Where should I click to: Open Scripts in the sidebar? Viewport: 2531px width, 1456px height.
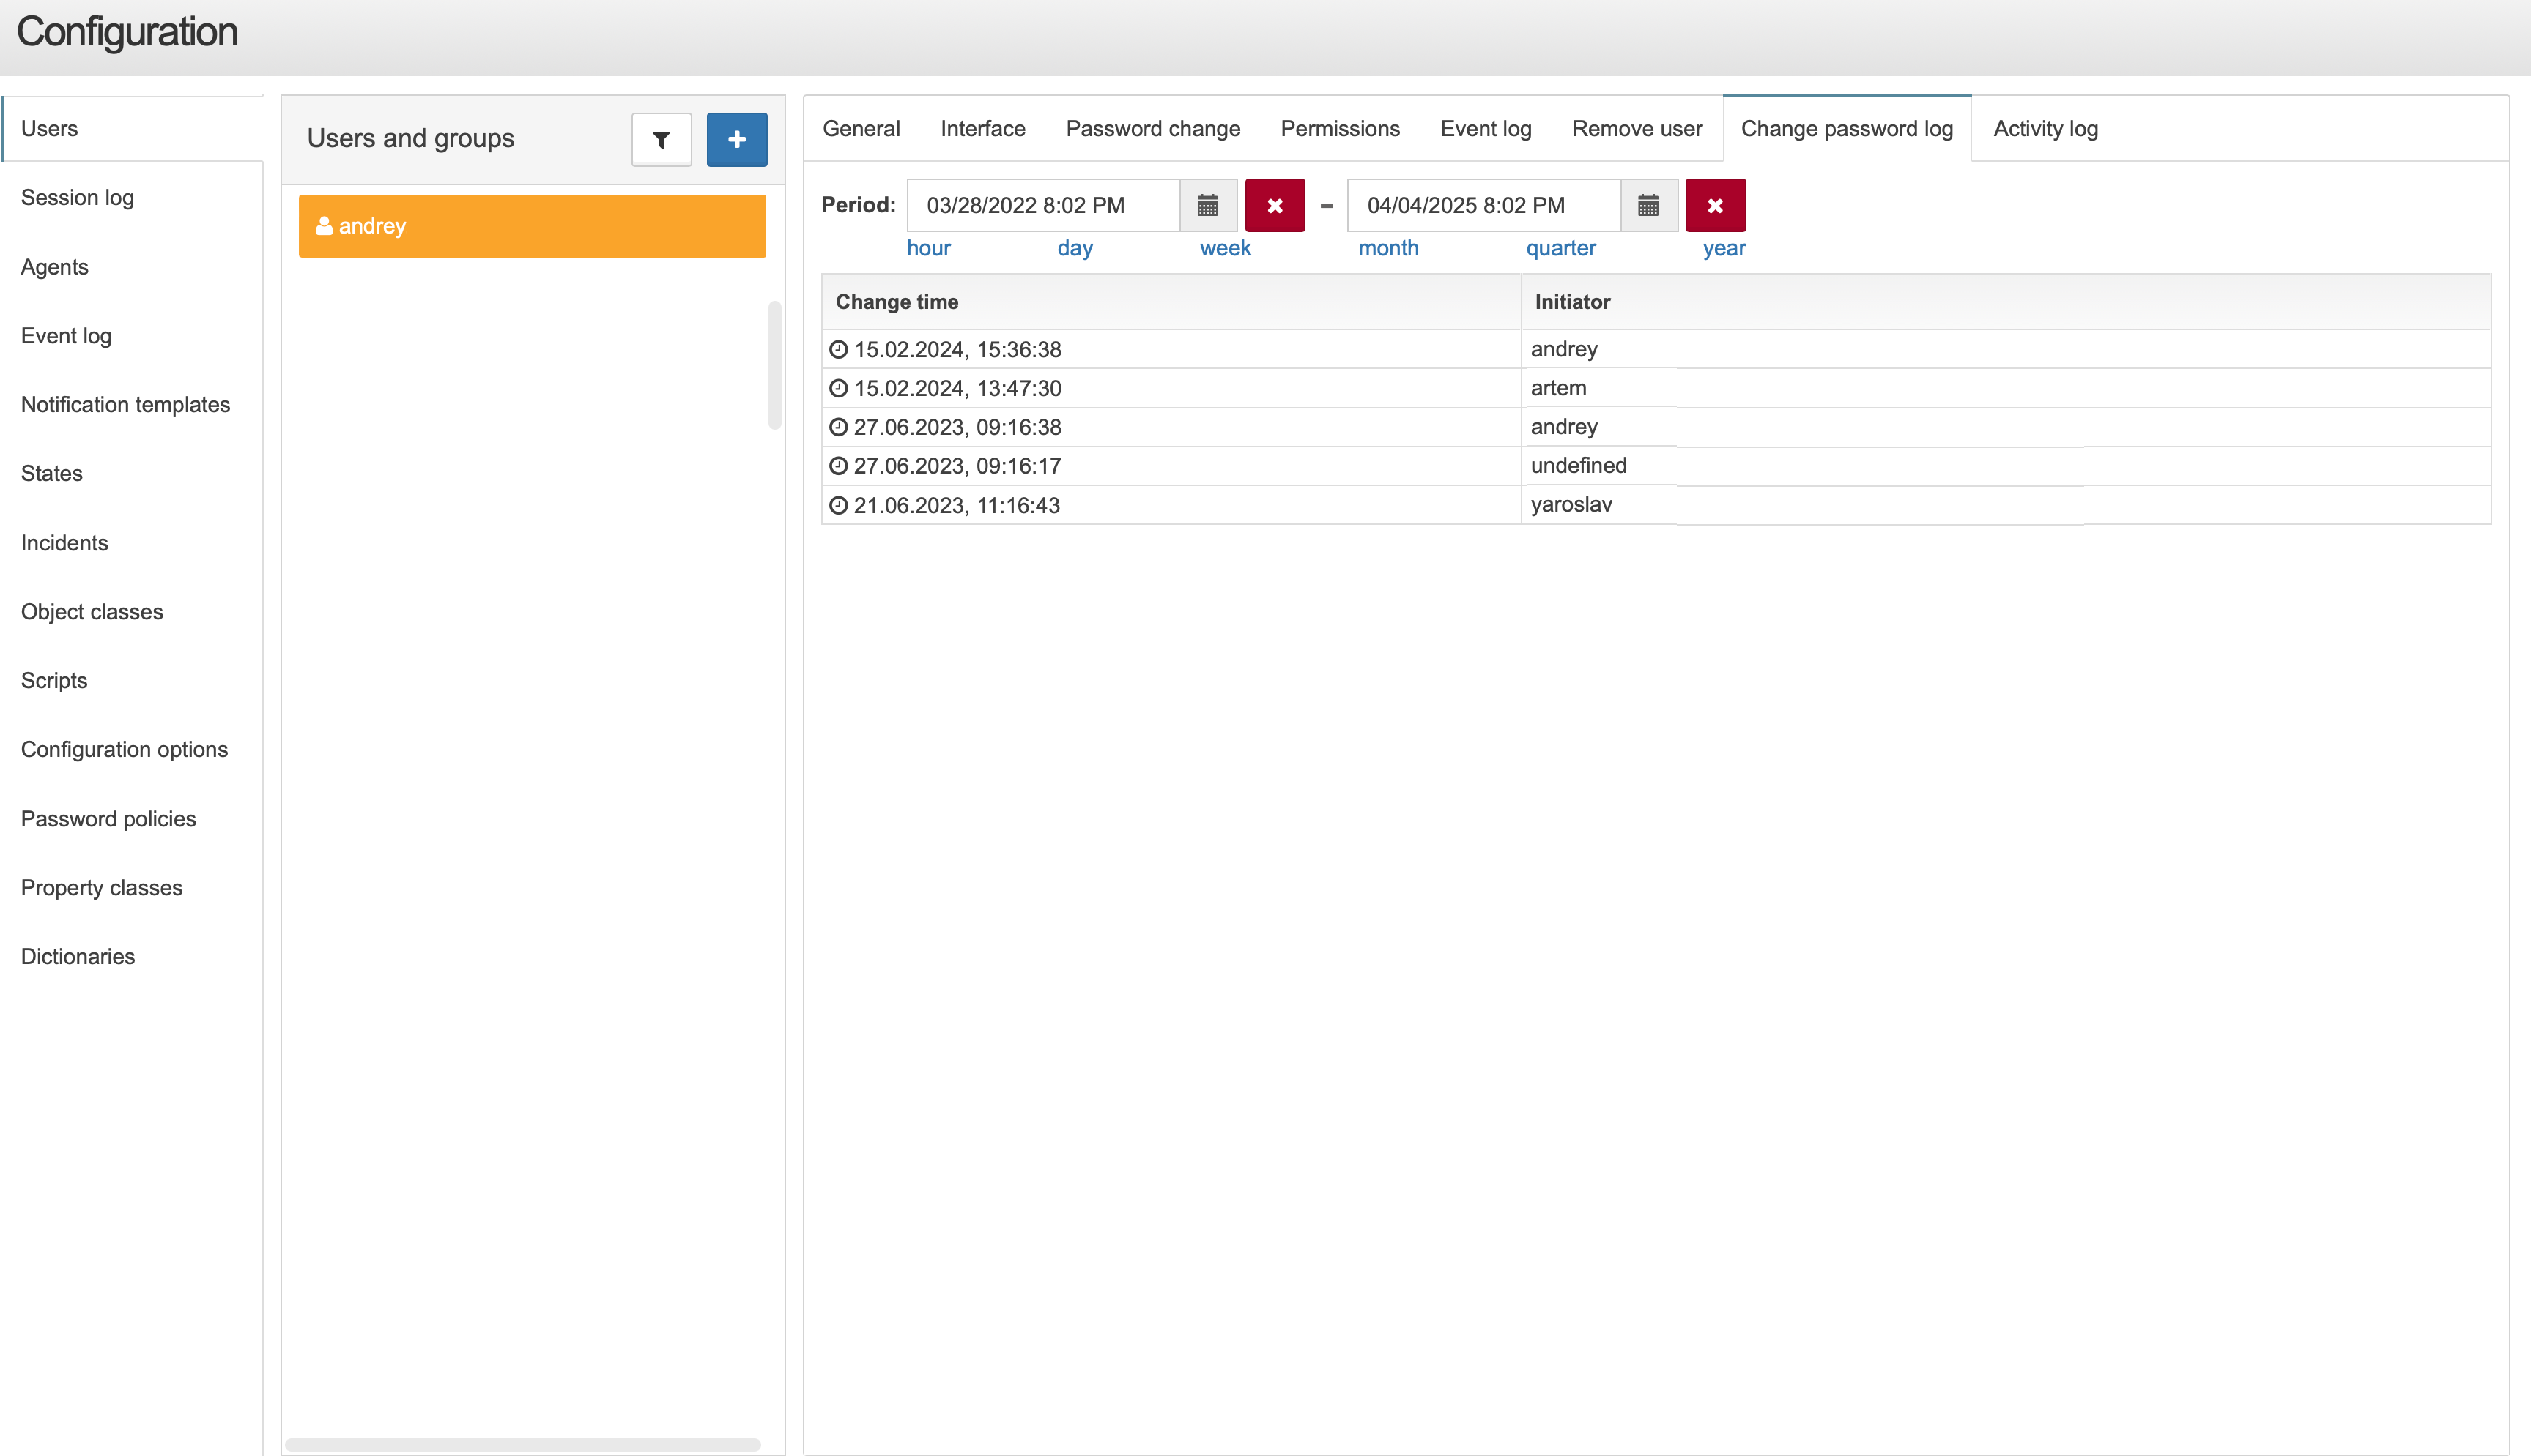coord(132,681)
